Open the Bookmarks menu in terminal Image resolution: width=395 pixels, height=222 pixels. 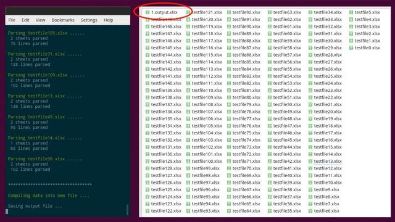[63, 20]
